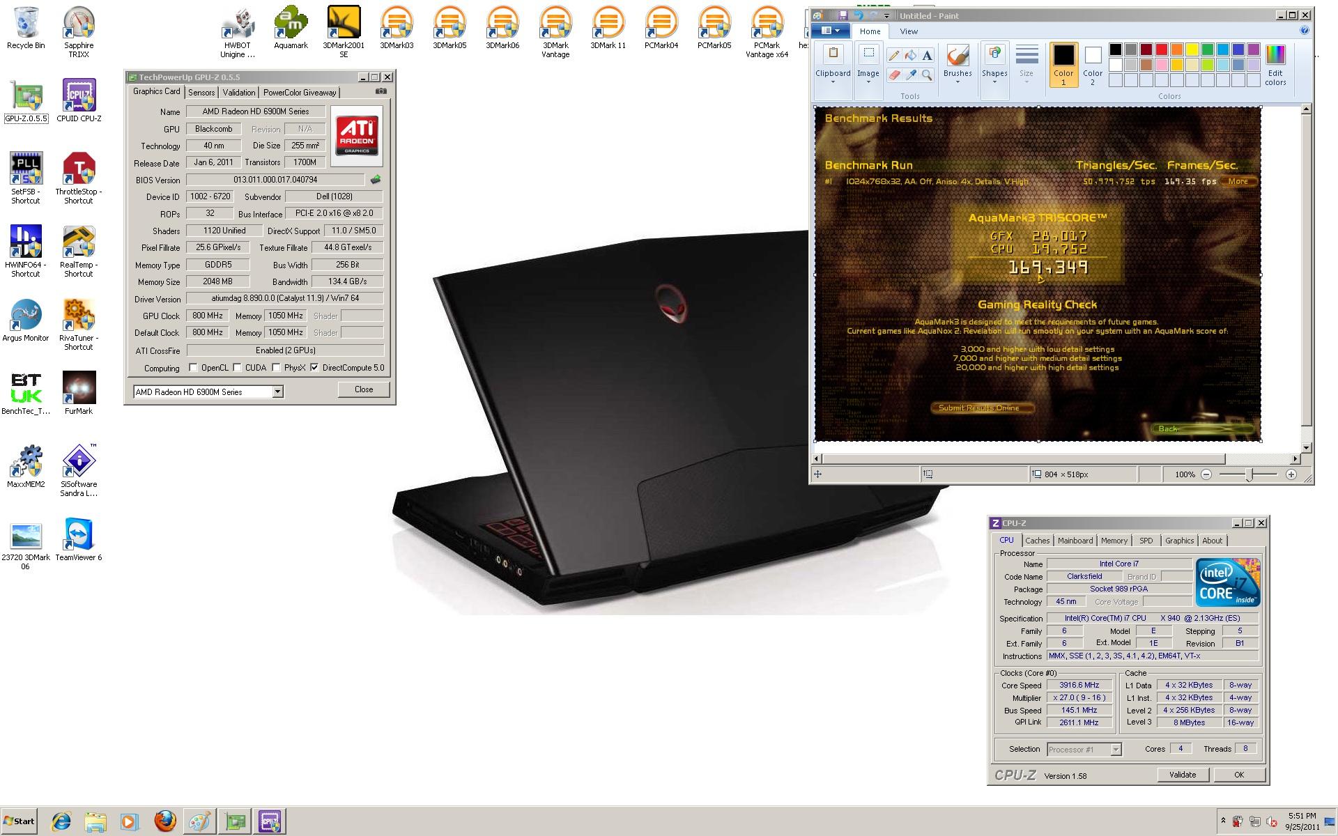Image resolution: width=1338 pixels, height=836 pixels.
Task: Toggle the PhysX checkbox in GPU-Z
Action: click(x=277, y=368)
